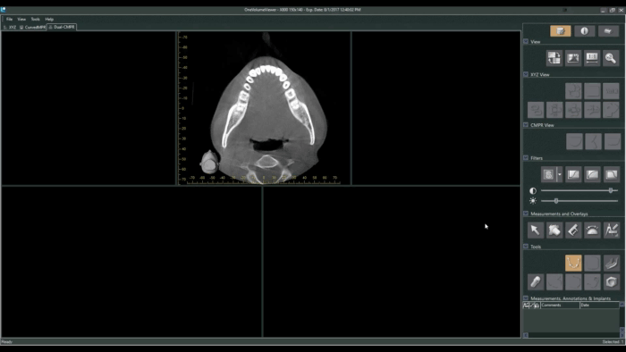Click the Date column header
Viewport: 626px width, 352px height.
[x=599, y=305]
